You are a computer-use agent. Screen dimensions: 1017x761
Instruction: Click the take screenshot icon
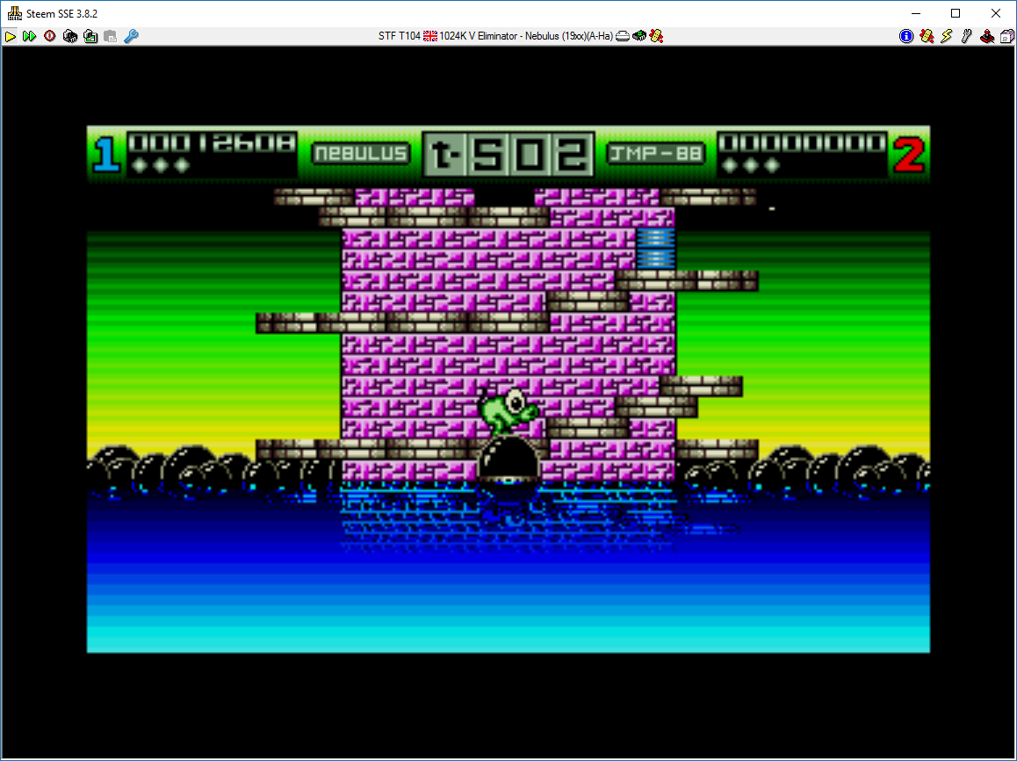click(x=90, y=36)
